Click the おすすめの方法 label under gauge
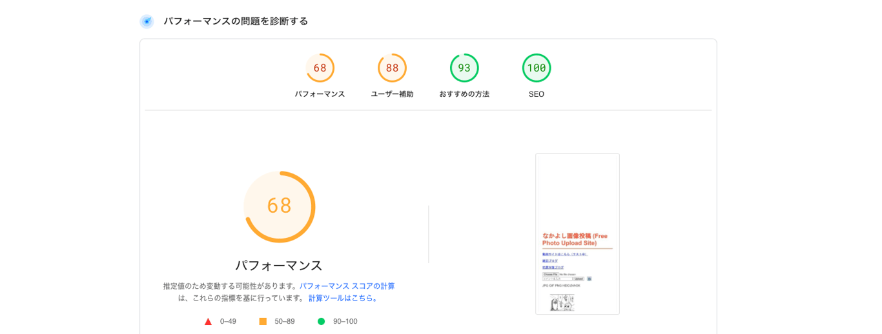882x334 pixels. pyautogui.click(x=464, y=94)
